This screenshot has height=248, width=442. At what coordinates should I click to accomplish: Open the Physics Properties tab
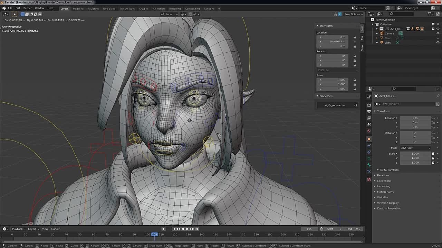pyautogui.click(x=369, y=145)
